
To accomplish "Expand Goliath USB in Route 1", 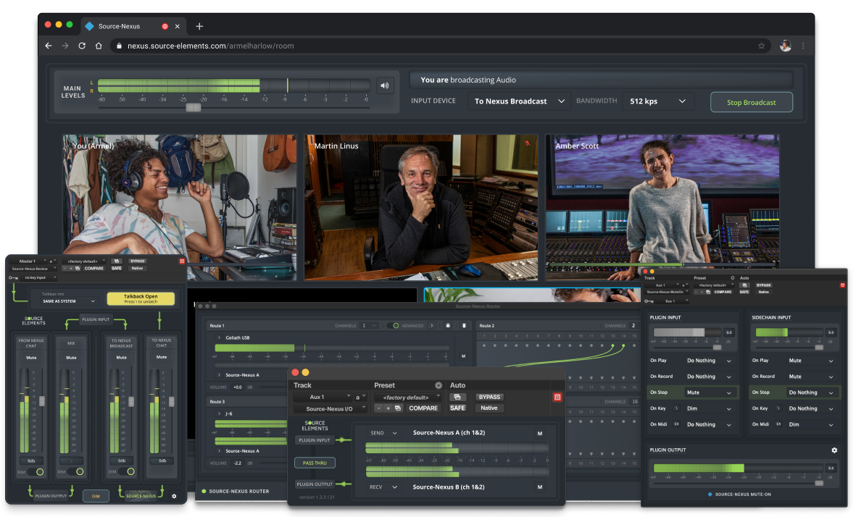I will 220,337.
